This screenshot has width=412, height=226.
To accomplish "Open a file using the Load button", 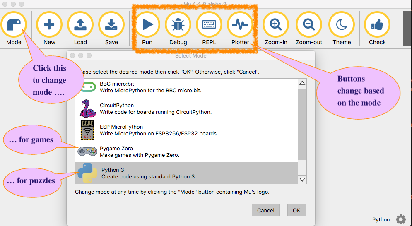I will coord(80,25).
